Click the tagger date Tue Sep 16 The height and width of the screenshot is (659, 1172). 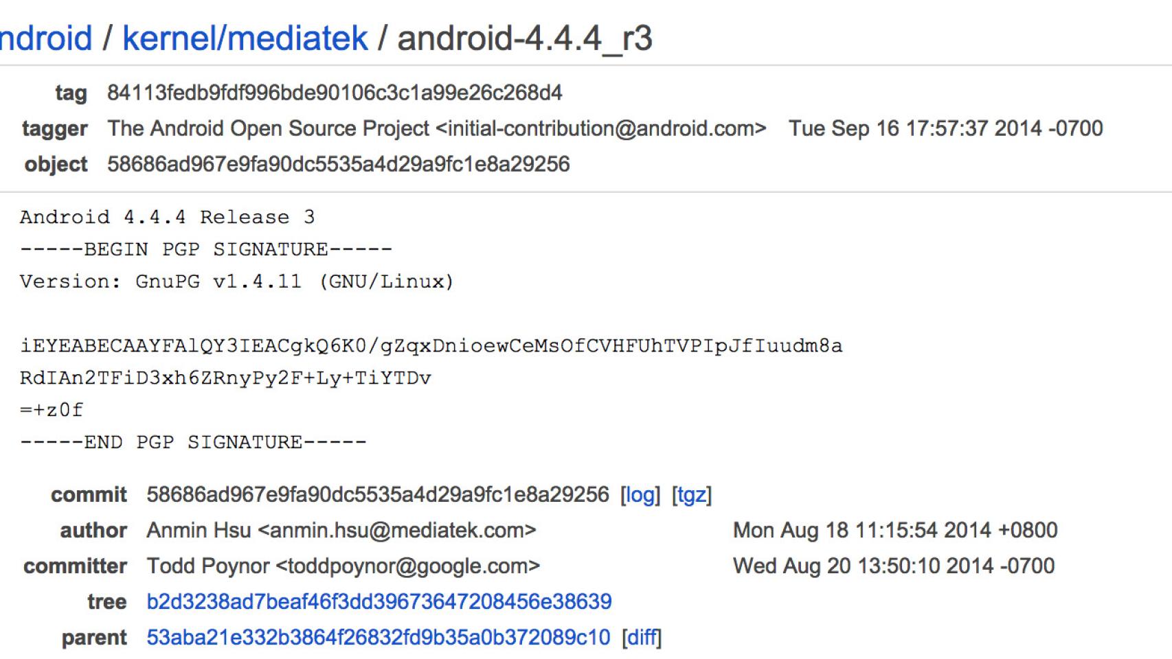945,128
